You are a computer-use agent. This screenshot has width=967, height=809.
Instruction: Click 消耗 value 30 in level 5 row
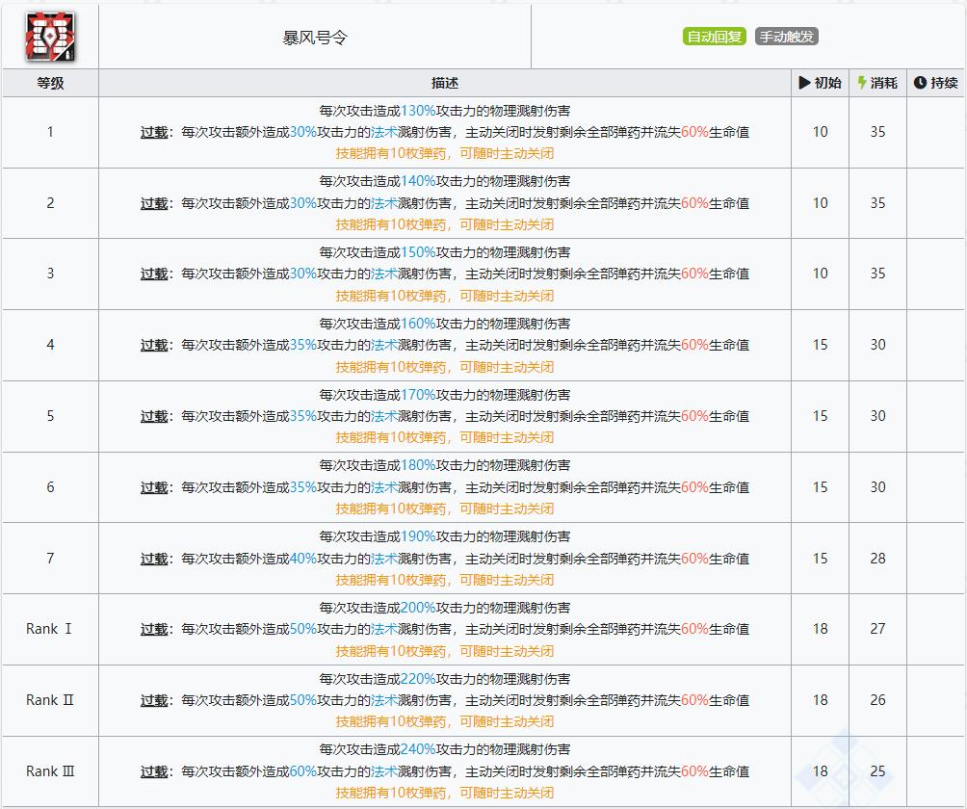[x=877, y=416]
